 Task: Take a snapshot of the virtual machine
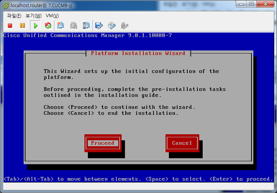point(60,26)
